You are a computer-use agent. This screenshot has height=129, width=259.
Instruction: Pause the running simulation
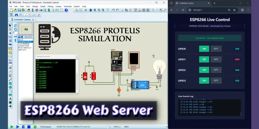click(x=23, y=127)
